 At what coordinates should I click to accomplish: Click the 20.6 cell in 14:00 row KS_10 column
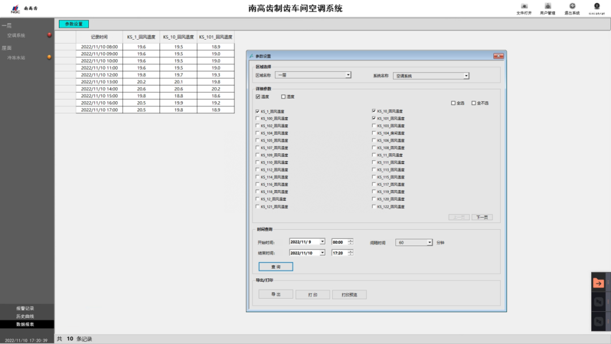pyautogui.click(x=178, y=89)
